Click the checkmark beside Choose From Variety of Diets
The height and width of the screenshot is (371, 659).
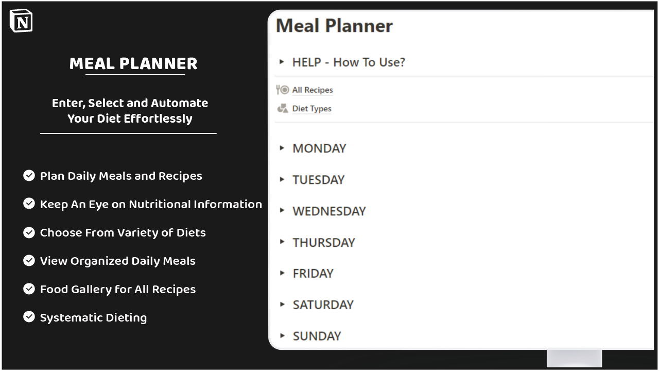(29, 232)
